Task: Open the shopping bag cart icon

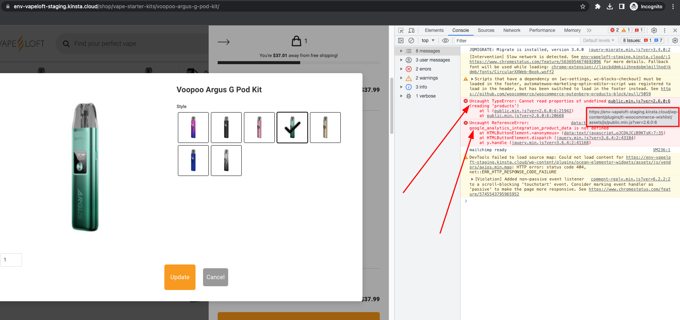Action: (296, 41)
